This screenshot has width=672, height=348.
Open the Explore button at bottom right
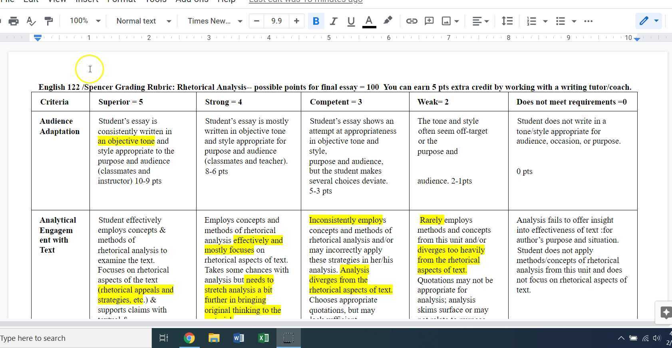click(x=664, y=312)
